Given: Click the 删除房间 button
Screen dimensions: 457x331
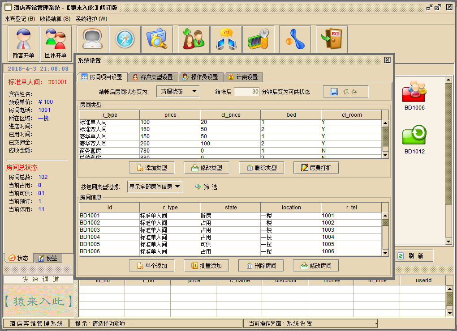Looking at the screenshot, I should coord(261,266).
